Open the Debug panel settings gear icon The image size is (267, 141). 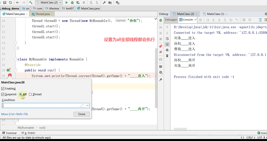tap(160, 73)
